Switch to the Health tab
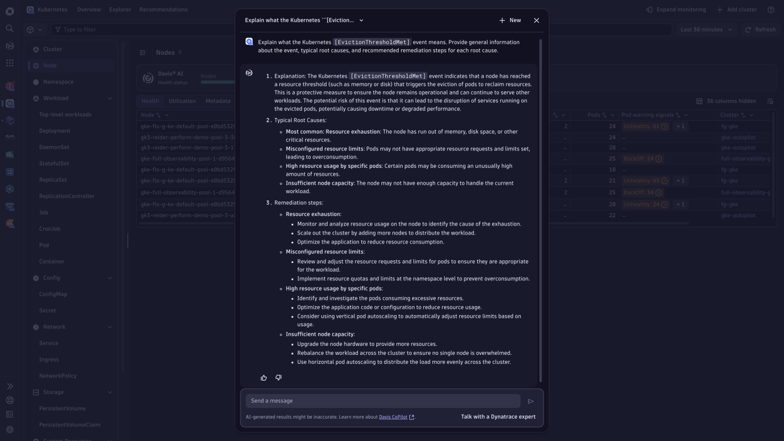Screen dimensions: 784x441 [150, 101]
